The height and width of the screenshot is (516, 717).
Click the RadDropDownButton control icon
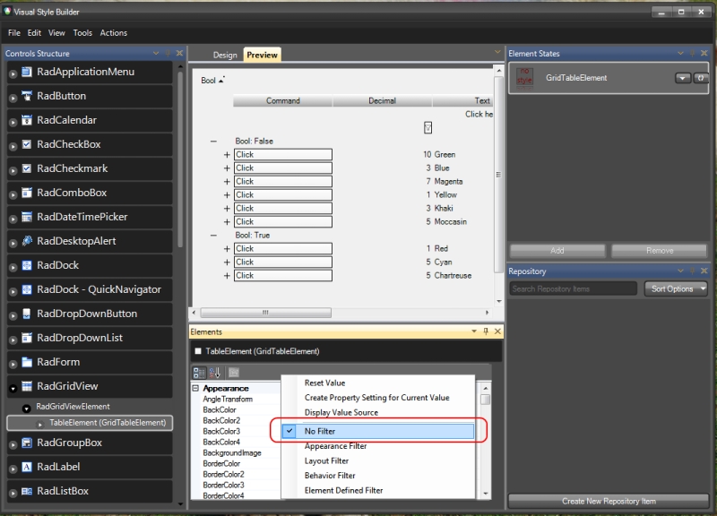coord(27,314)
